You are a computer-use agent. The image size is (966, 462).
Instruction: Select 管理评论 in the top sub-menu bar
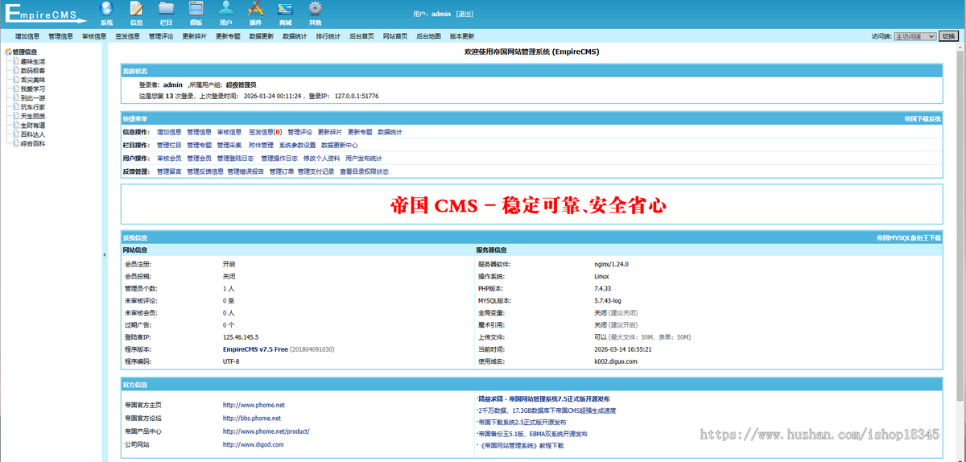point(161,36)
